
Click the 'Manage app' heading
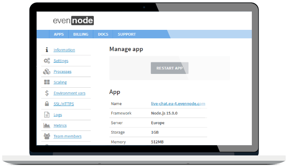click(x=126, y=49)
